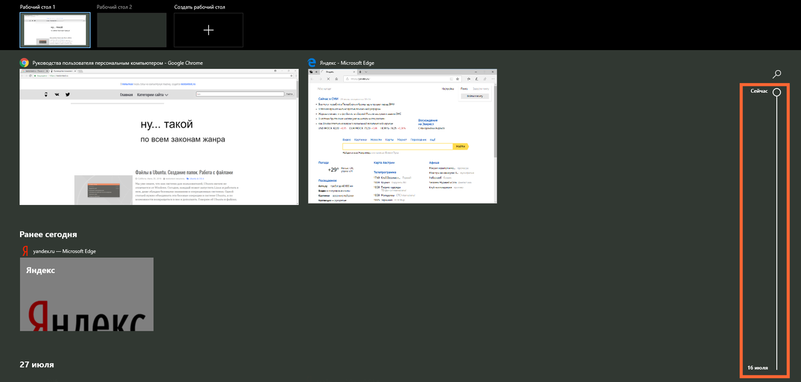Click the Яндекс - Microsoft Edge window title
801x382 pixels.
[347, 63]
